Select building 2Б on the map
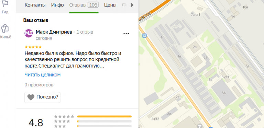The width and height of the screenshot is (264, 128). click(x=206, y=58)
